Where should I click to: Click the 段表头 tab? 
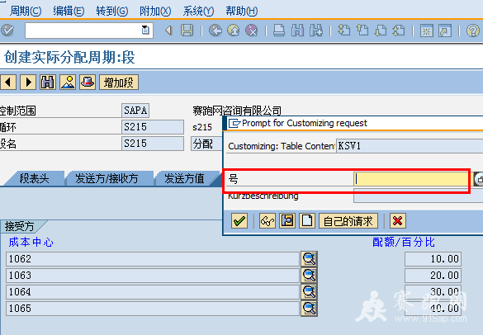34,178
